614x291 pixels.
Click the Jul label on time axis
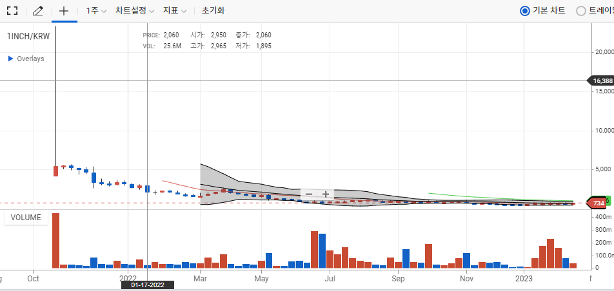click(330, 279)
